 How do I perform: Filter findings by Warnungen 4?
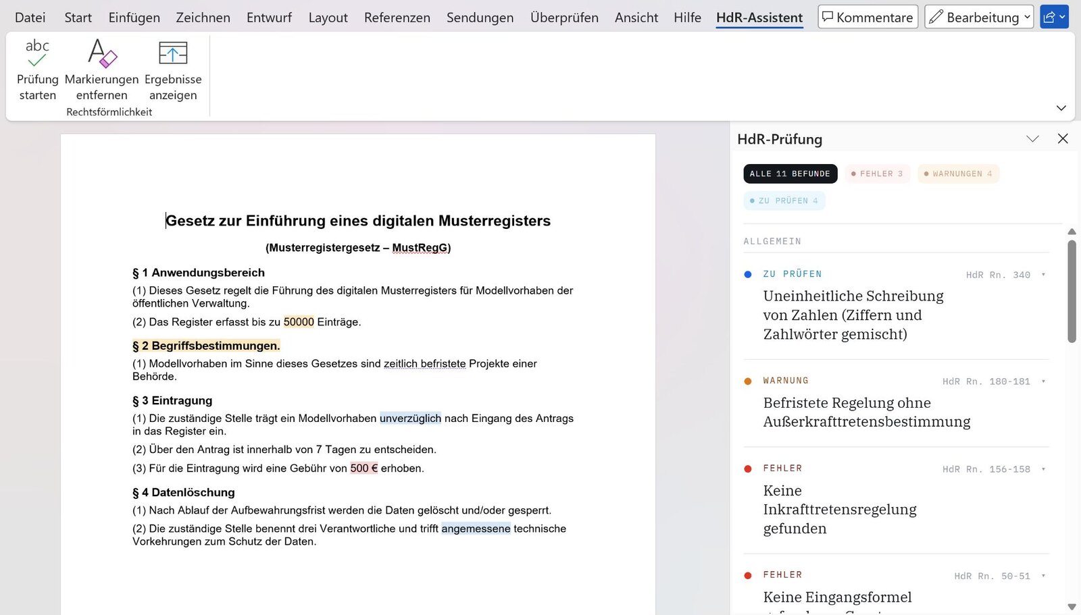958,174
